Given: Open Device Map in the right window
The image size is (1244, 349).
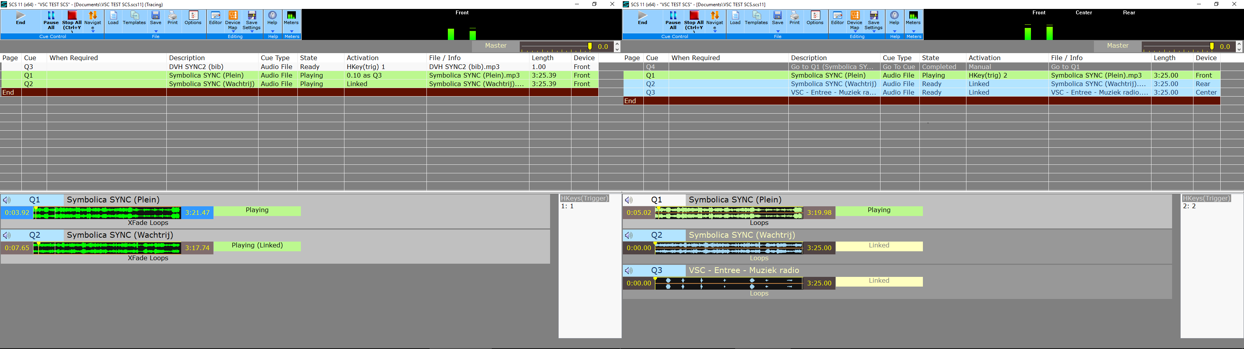Looking at the screenshot, I should pos(854,20).
